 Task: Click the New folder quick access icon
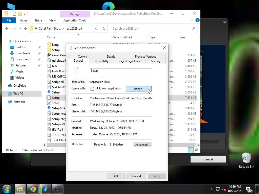20,14
